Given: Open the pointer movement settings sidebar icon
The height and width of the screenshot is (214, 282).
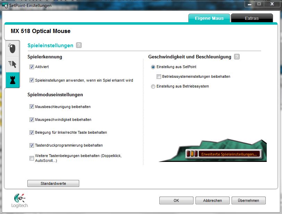Looking at the screenshot, I should (x=13, y=64).
